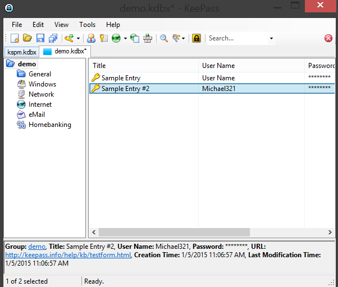Open a database with the folder icon
This screenshot has height=287, width=338.
[x=28, y=38]
